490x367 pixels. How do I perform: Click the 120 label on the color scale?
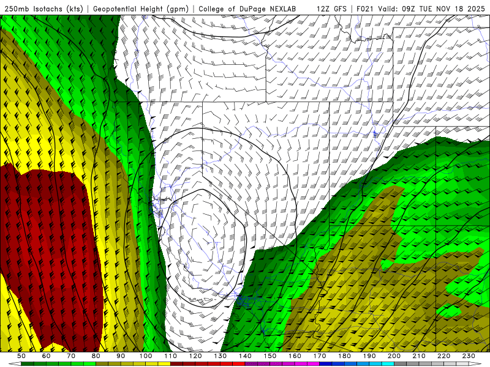pyautogui.click(x=195, y=356)
